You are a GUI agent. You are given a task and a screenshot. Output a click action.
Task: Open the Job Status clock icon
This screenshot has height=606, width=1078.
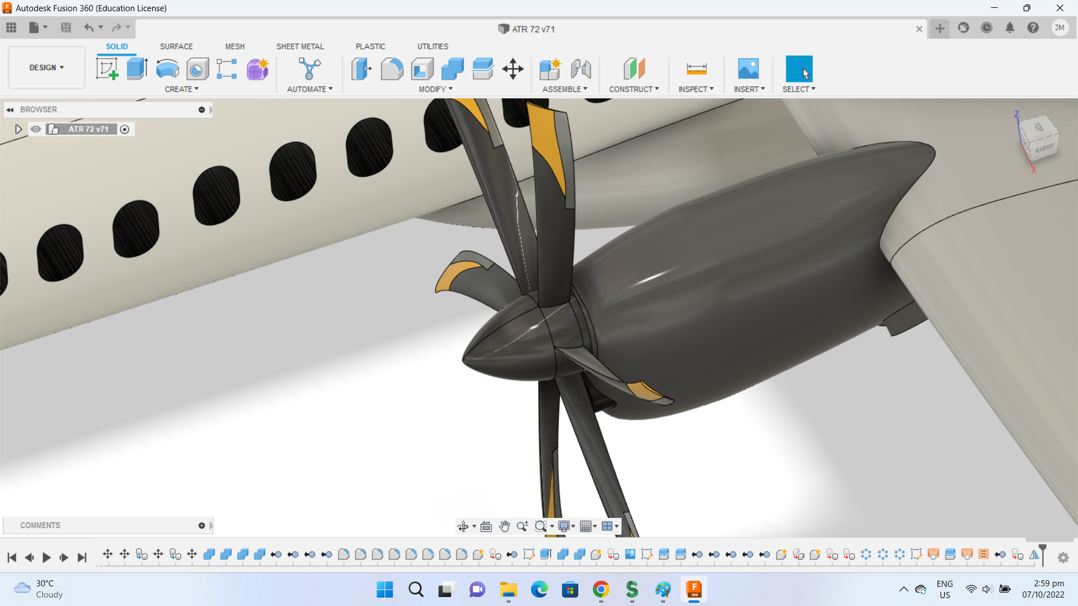tap(986, 28)
